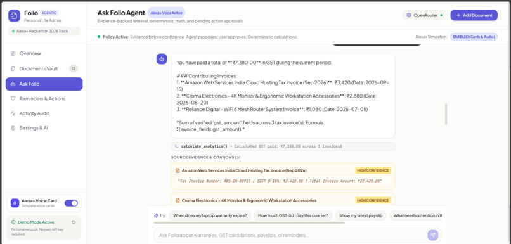Click the Croma Electronics document icon
The height and width of the screenshot is (244, 511).
coord(178,200)
